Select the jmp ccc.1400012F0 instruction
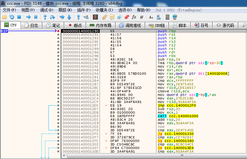247x159 pixels. [x=177, y=106]
